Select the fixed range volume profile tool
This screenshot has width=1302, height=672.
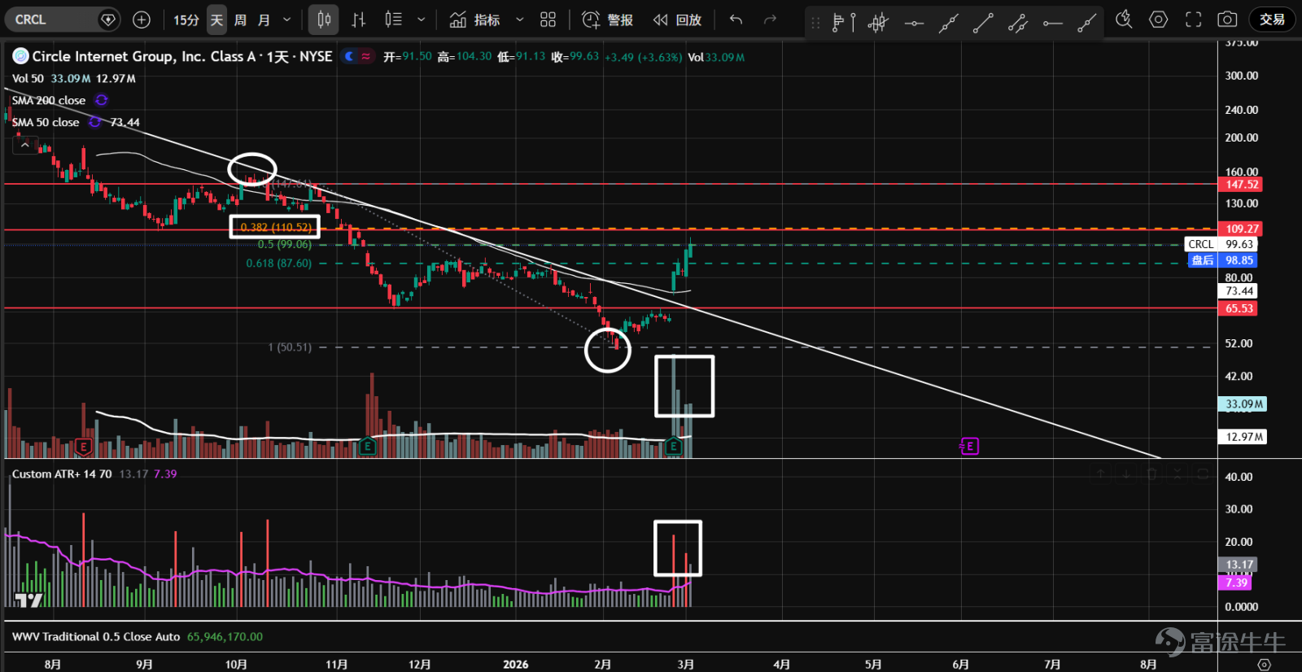click(x=843, y=22)
